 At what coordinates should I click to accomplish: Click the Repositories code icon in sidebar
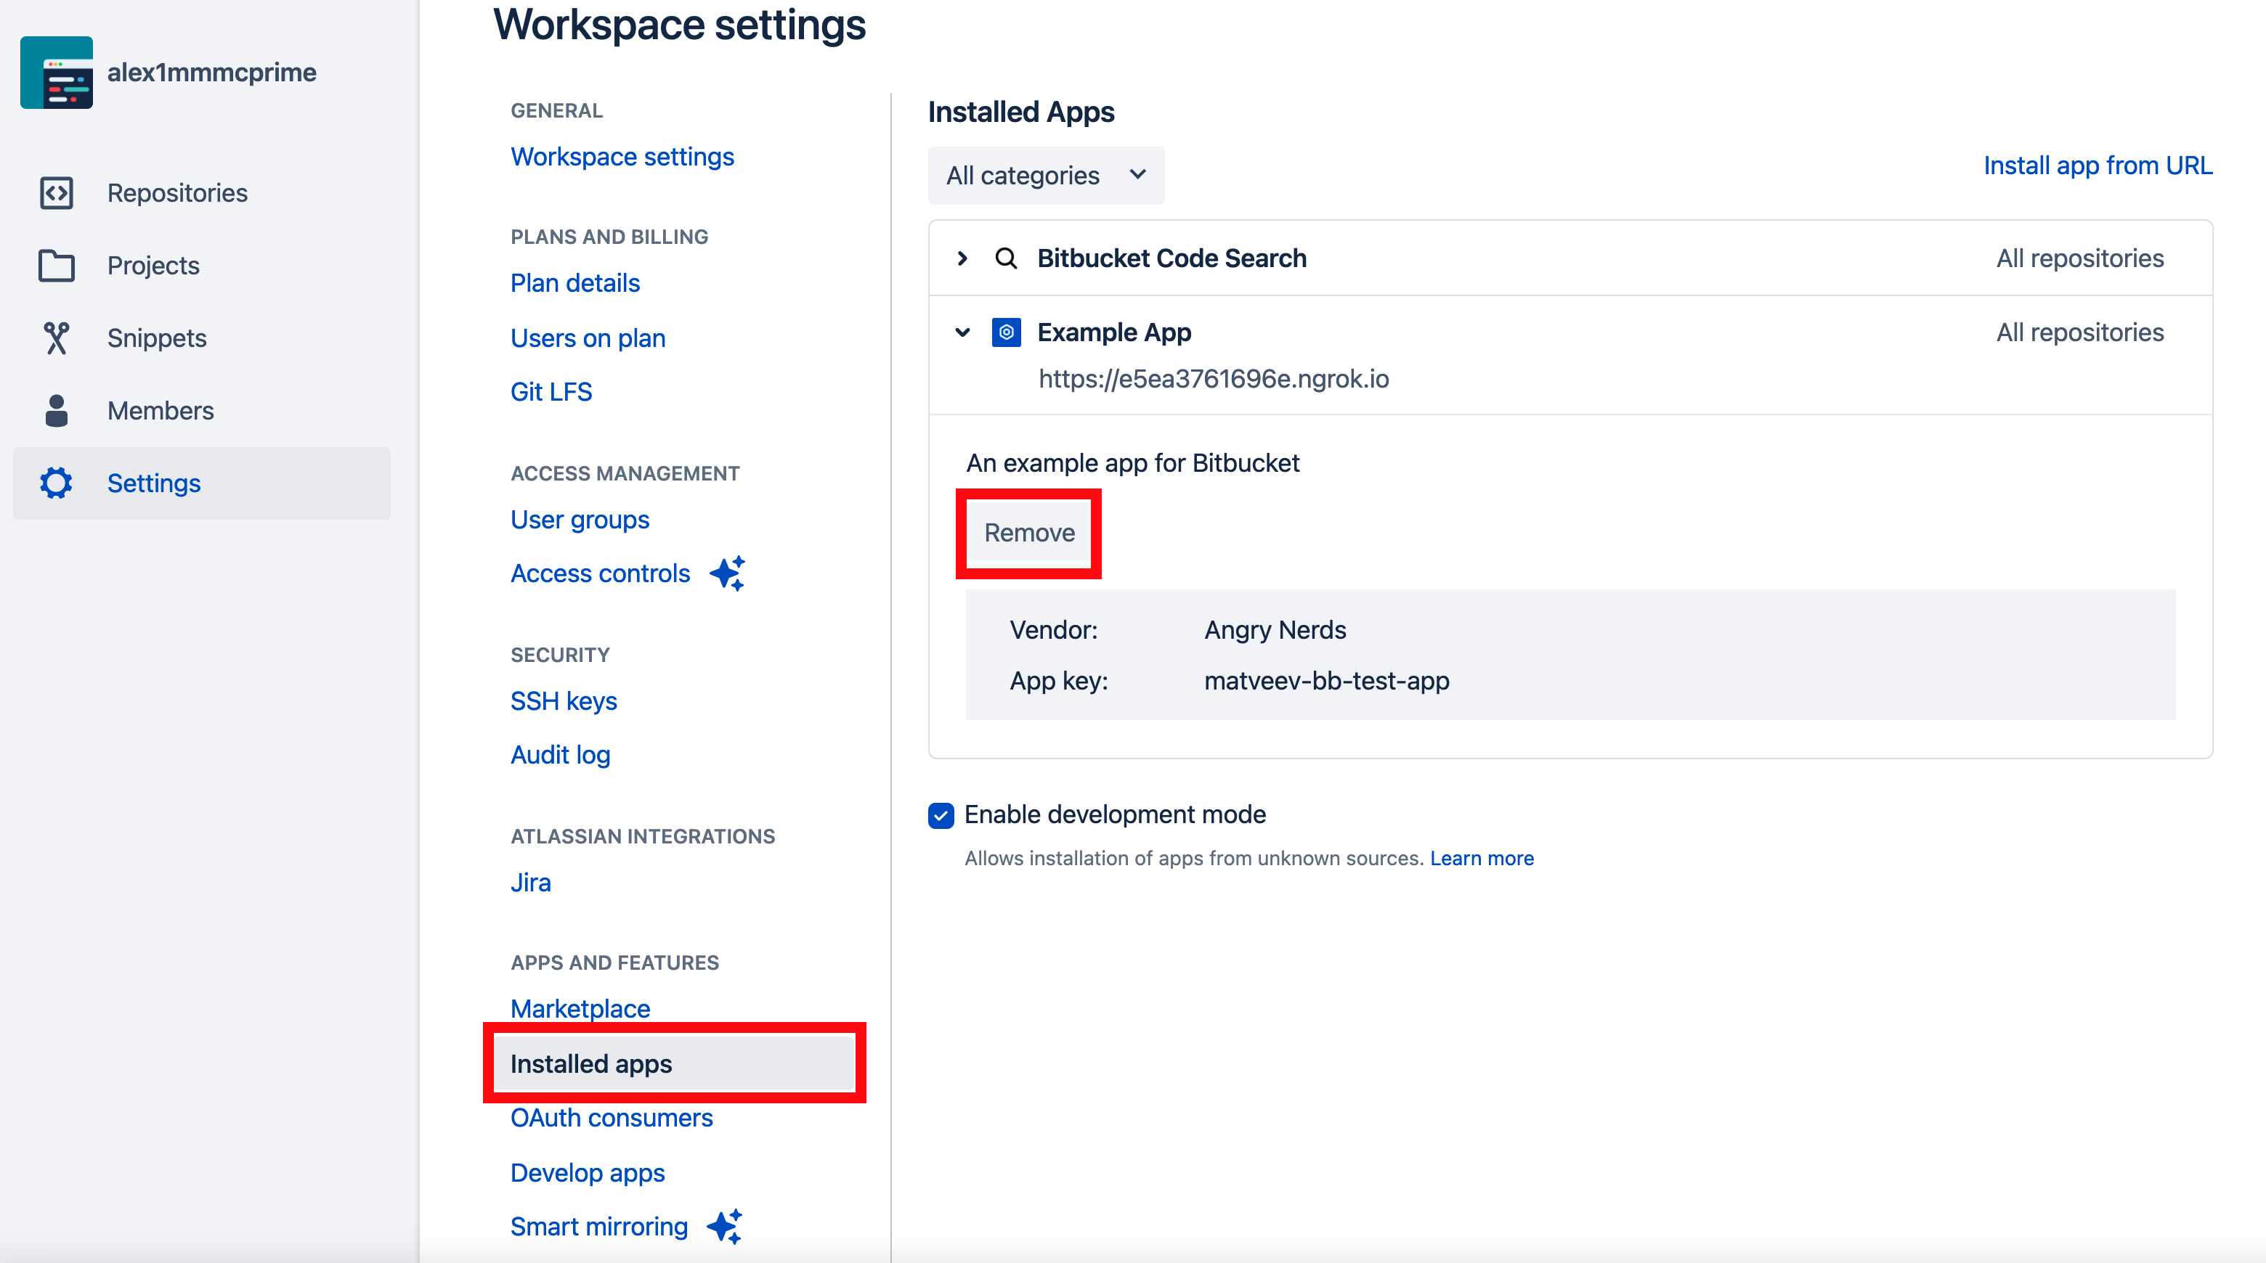click(57, 192)
